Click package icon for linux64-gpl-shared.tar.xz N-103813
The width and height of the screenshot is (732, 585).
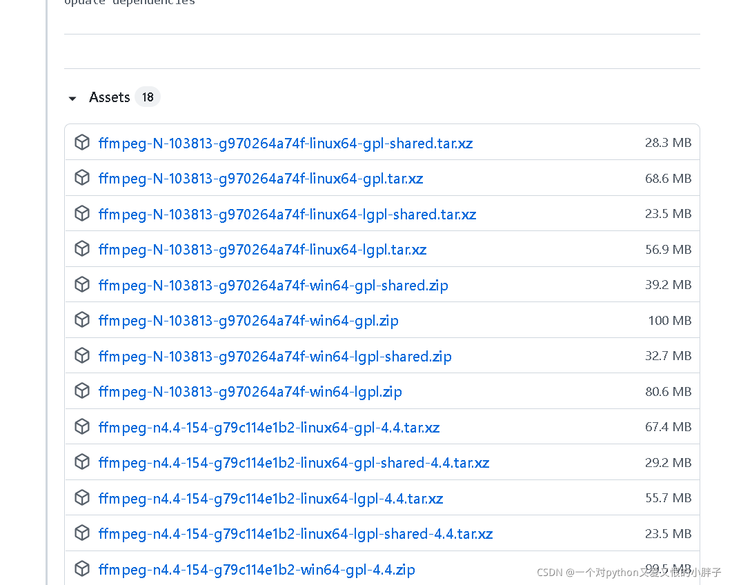(x=82, y=142)
